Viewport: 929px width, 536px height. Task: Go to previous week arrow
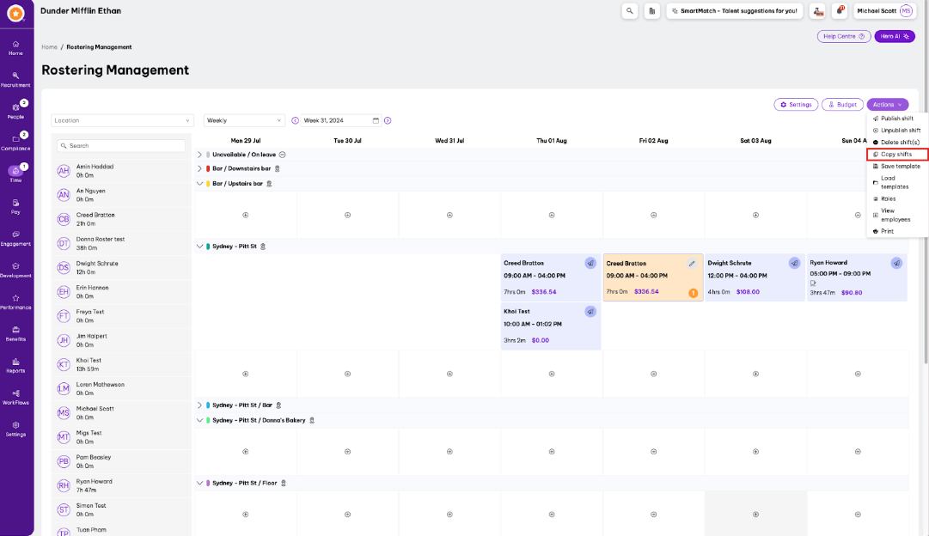point(295,120)
